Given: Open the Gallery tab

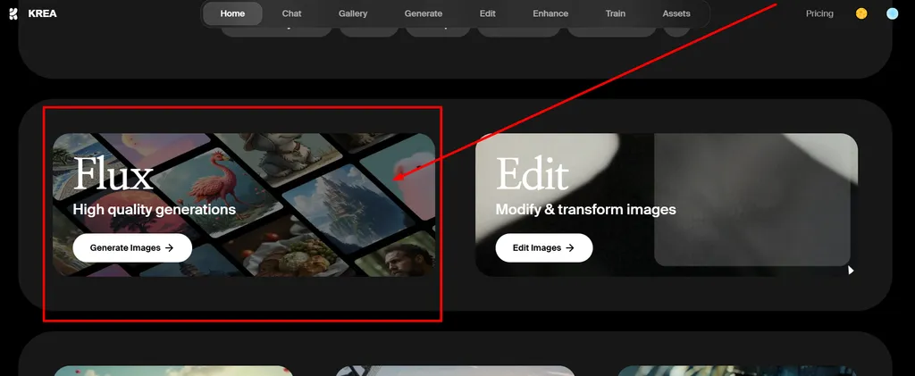Looking at the screenshot, I should (x=353, y=13).
